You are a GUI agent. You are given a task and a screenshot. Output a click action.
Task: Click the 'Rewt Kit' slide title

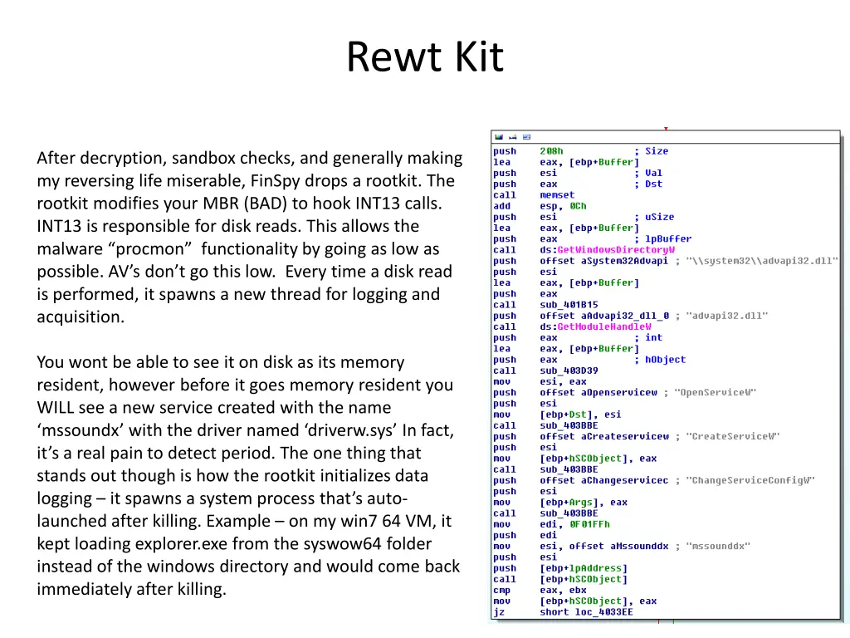pos(425,56)
